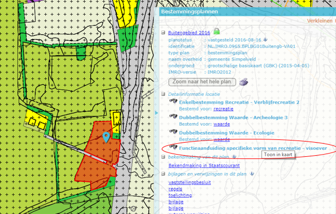Click info icon next to bekendmaking van dit plan

point(234,157)
